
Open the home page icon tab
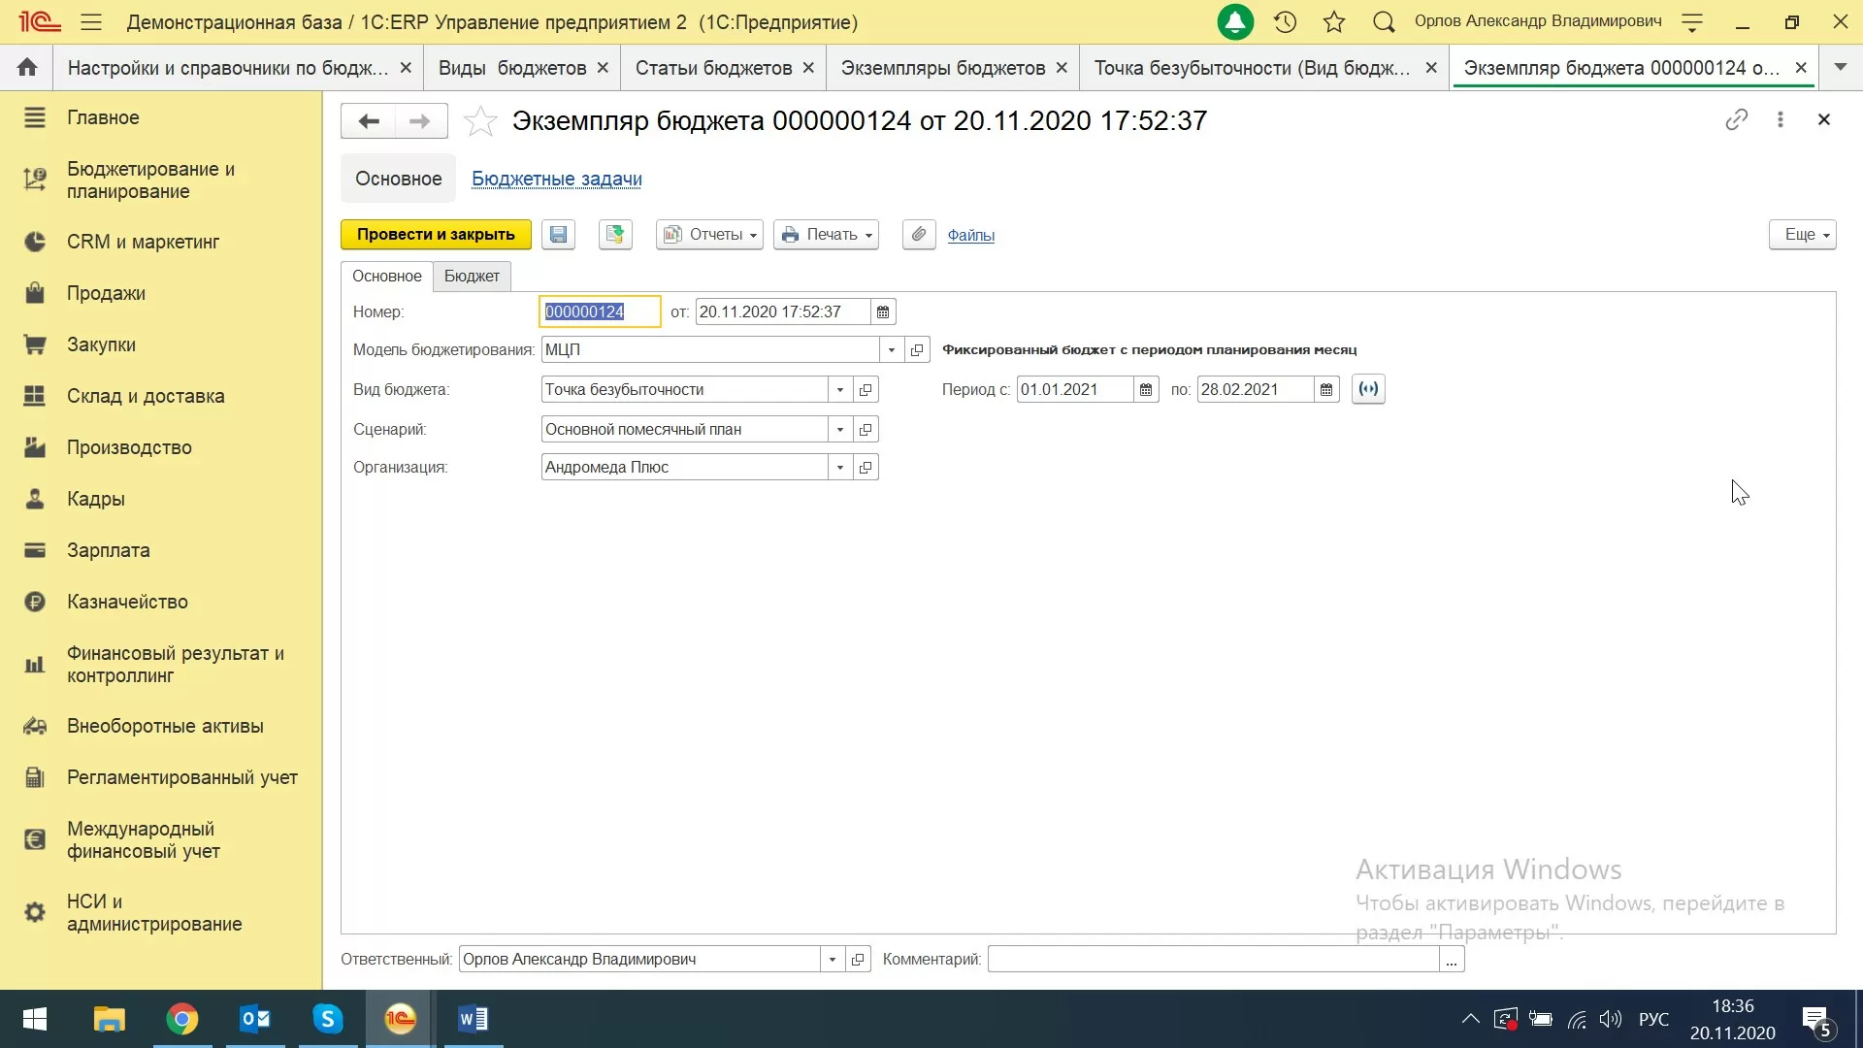27,67
